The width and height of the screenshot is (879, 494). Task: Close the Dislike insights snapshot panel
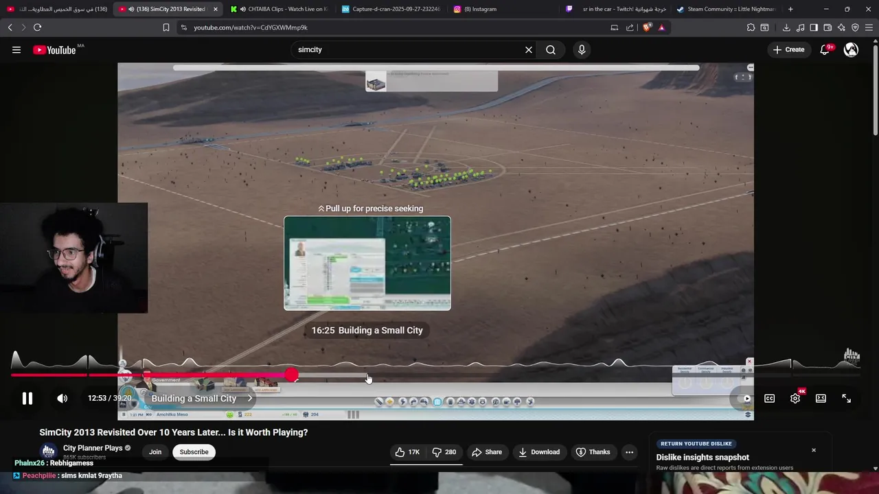point(814,450)
